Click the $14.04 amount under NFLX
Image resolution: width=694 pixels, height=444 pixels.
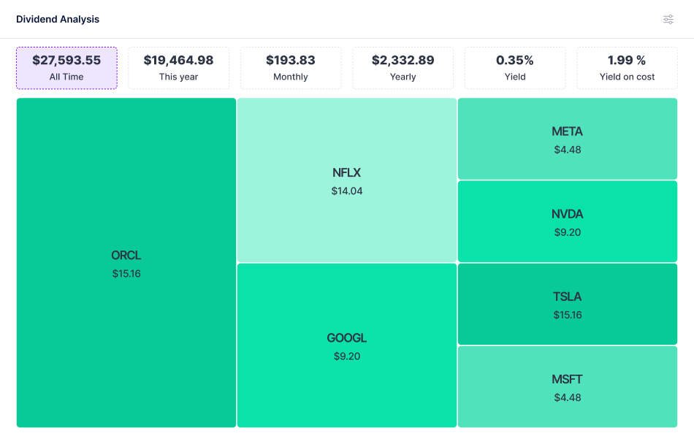pos(347,191)
